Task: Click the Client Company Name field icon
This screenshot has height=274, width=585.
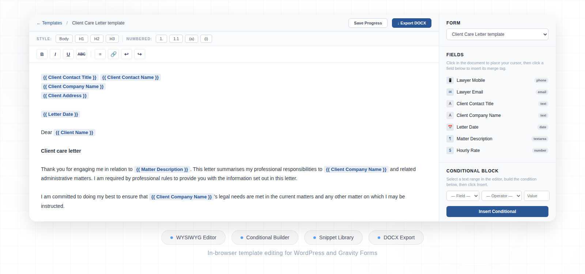Action: (450, 115)
